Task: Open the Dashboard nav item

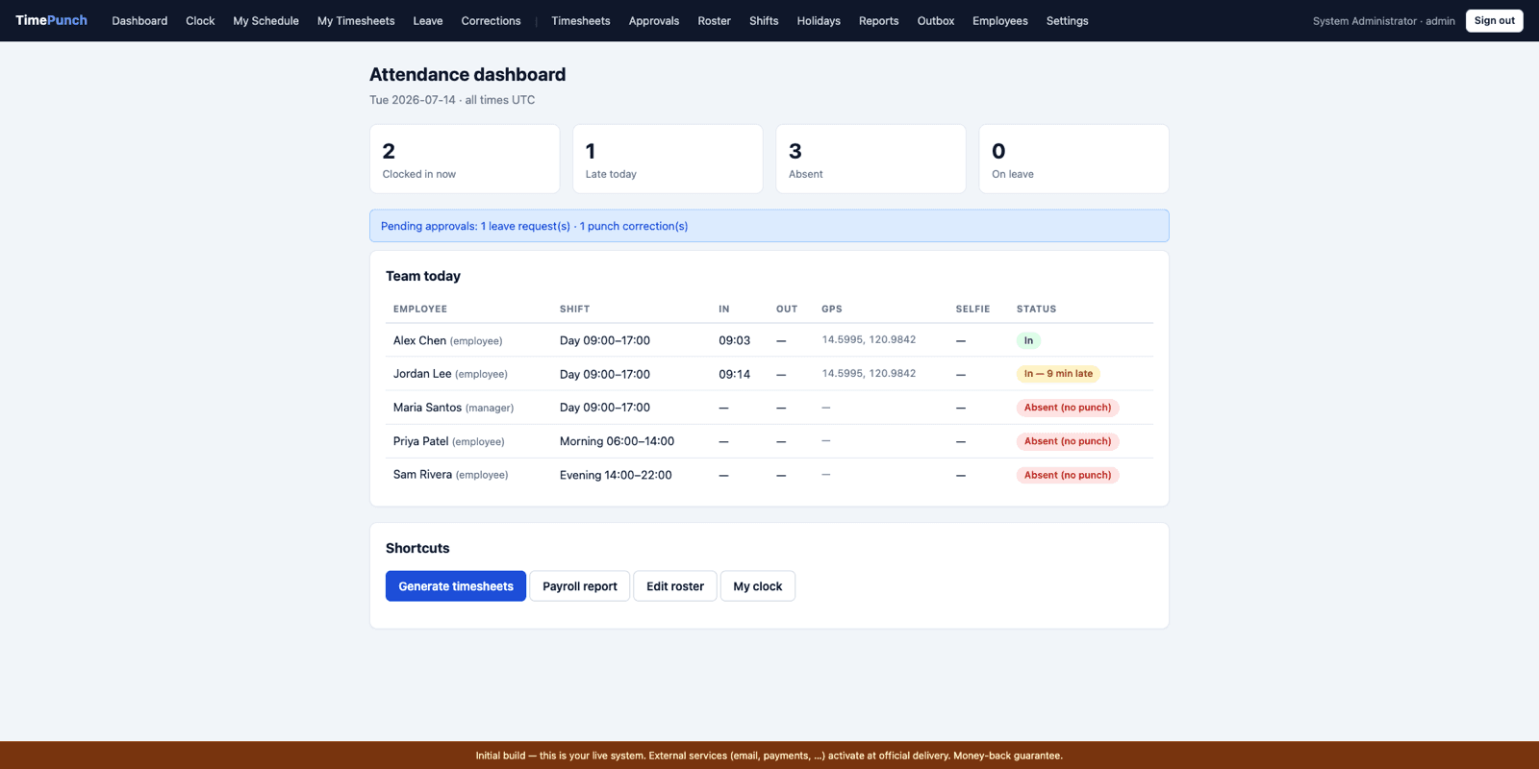Action: 139,21
